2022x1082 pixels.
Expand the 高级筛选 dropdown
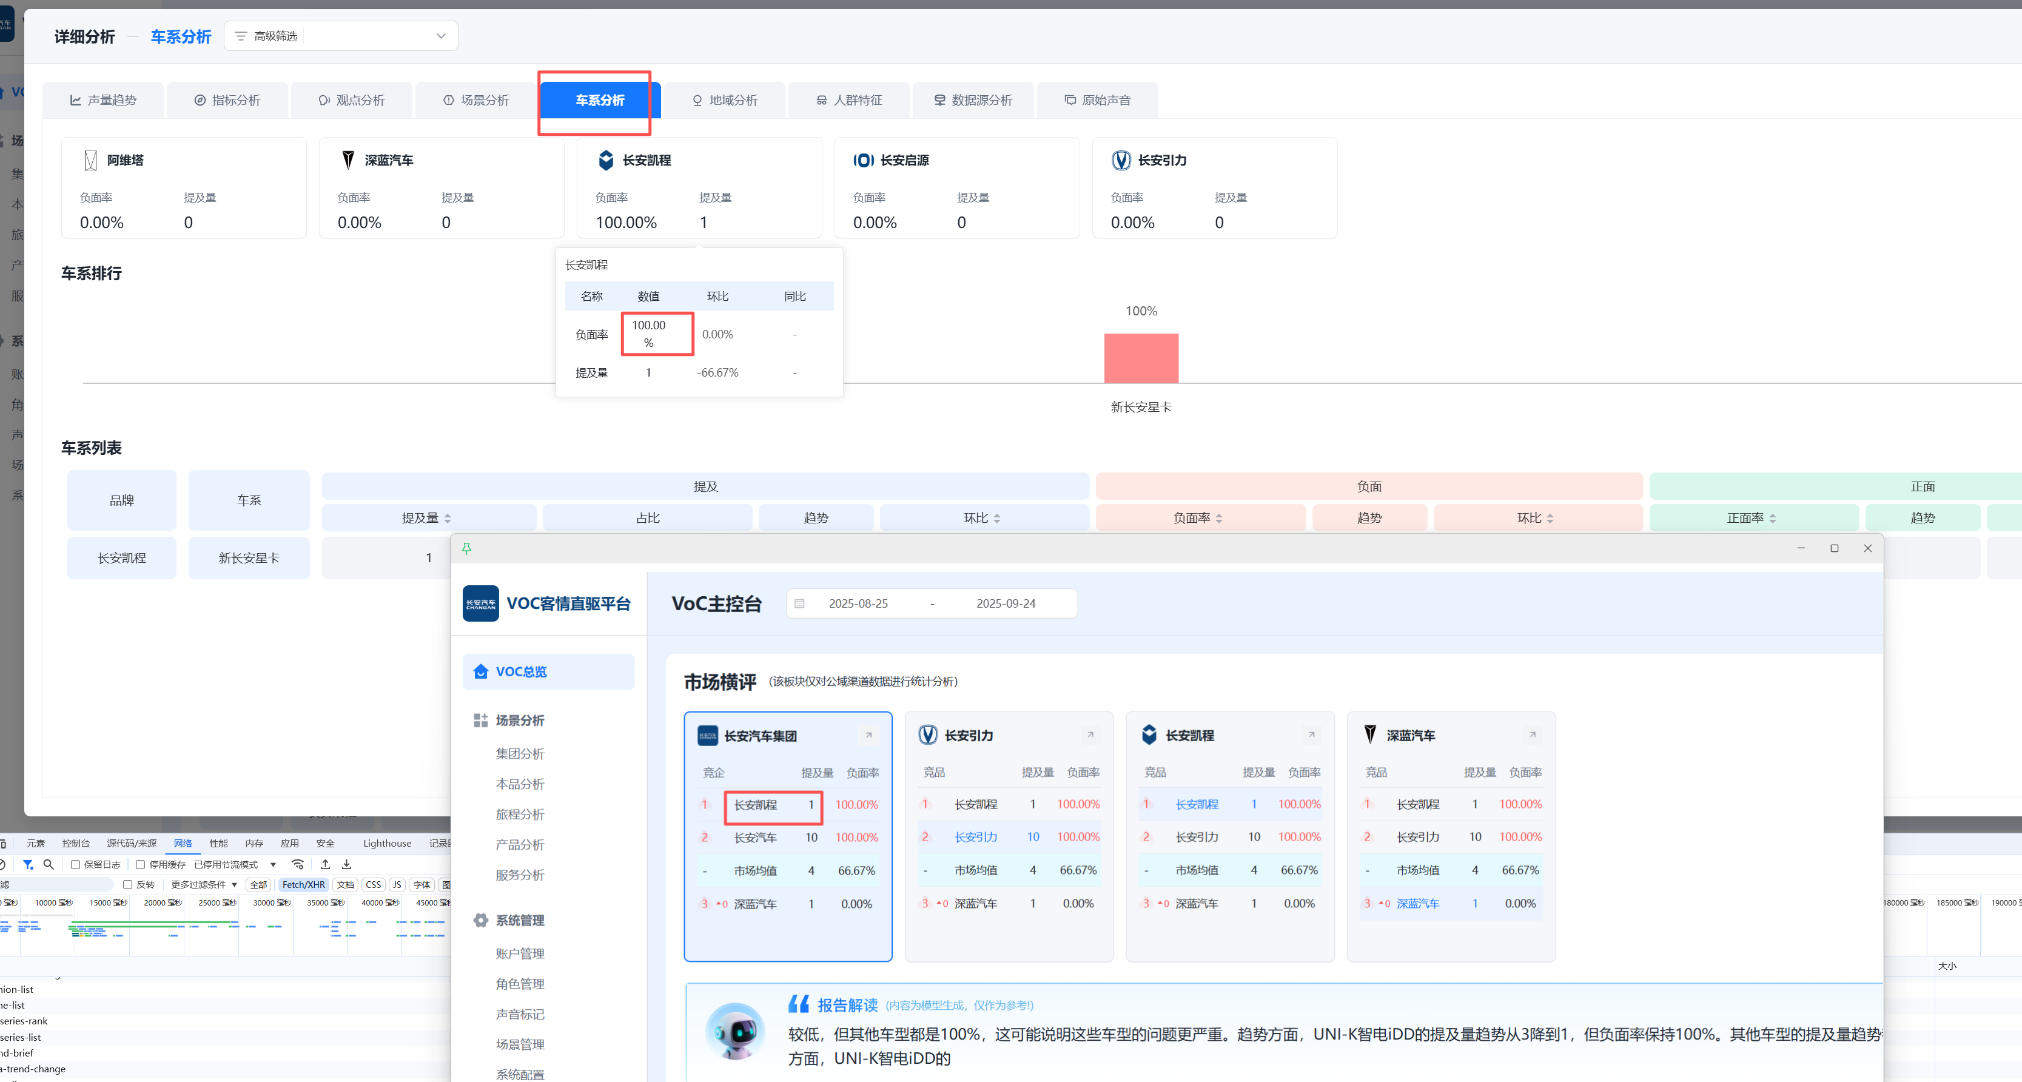pos(440,36)
